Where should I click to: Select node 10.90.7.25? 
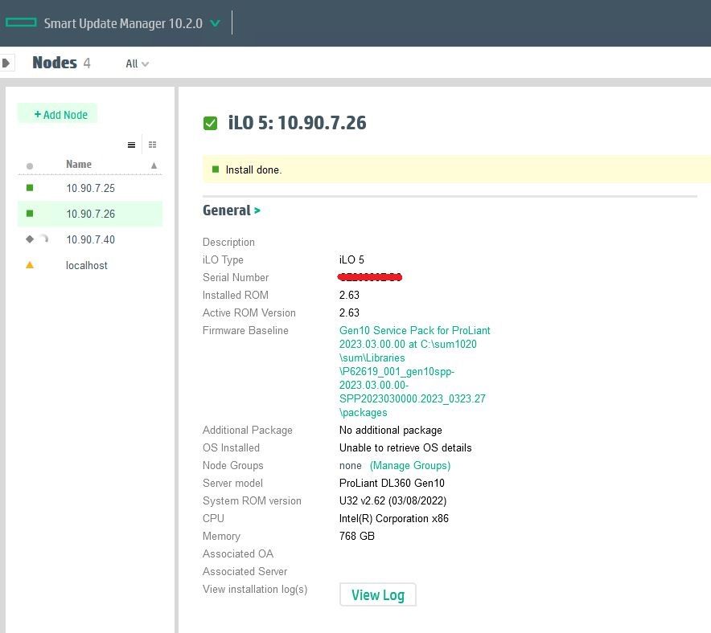[90, 188]
